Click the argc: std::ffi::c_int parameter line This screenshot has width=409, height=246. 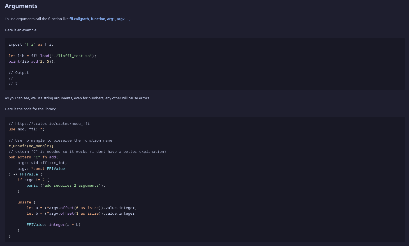tap(42, 163)
